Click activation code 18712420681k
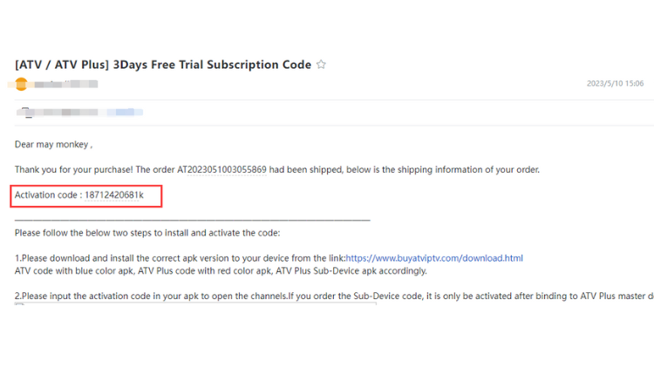Screen dimensions: 654x368 (x=114, y=194)
